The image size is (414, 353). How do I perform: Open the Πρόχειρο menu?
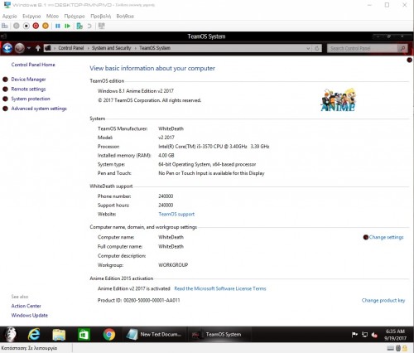click(x=75, y=17)
